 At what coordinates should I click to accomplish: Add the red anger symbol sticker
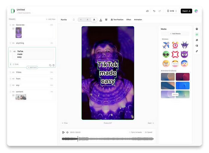(175, 54)
